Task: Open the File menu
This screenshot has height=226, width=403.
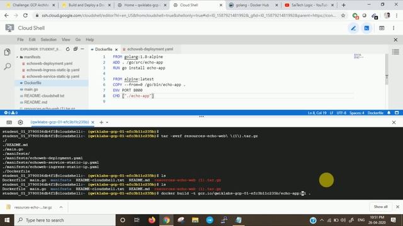Action: point(21,40)
